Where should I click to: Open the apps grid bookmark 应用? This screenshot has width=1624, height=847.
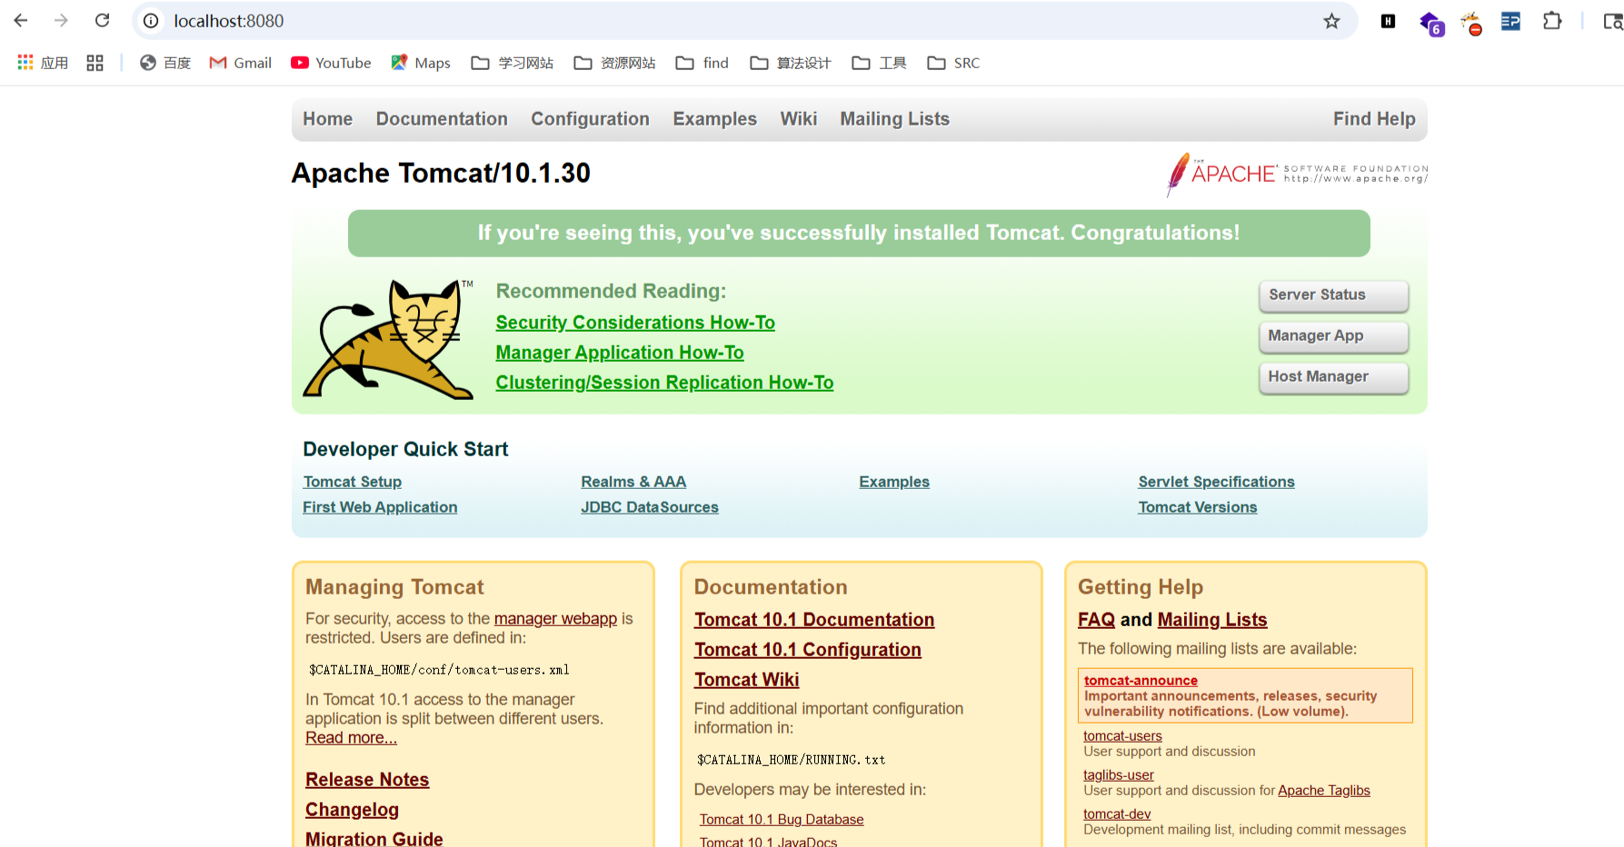coord(43,63)
